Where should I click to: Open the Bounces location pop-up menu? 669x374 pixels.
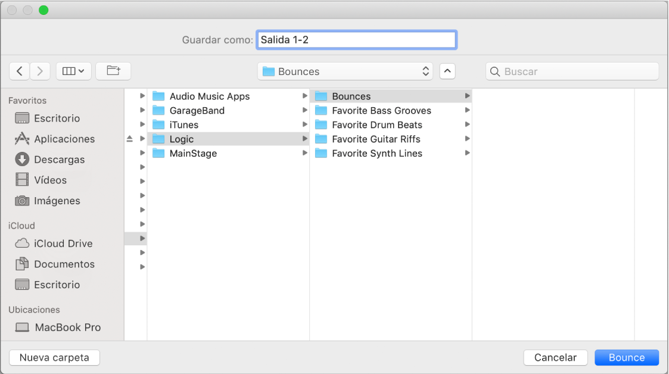pos(346,71)
